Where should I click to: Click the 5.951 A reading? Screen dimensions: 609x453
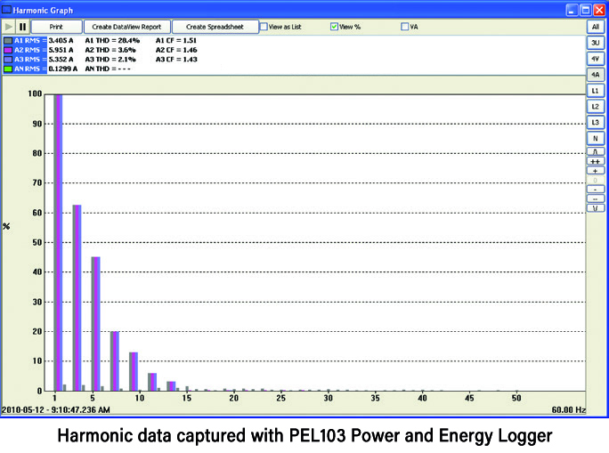pos(61,50)
